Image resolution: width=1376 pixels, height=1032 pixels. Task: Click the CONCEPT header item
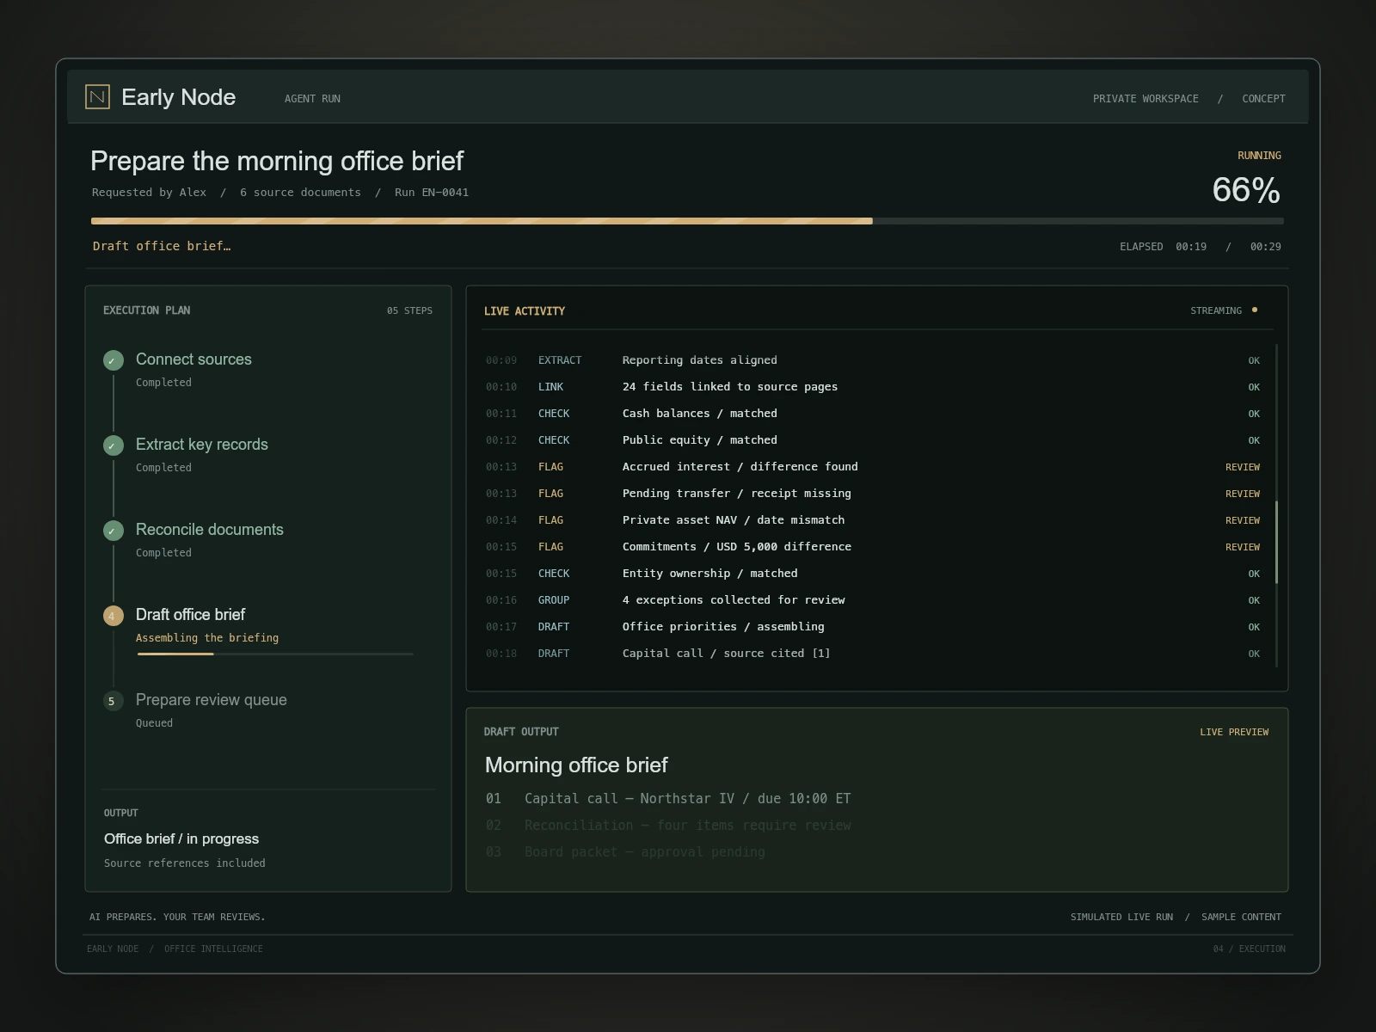click(x=1263, y=99)
